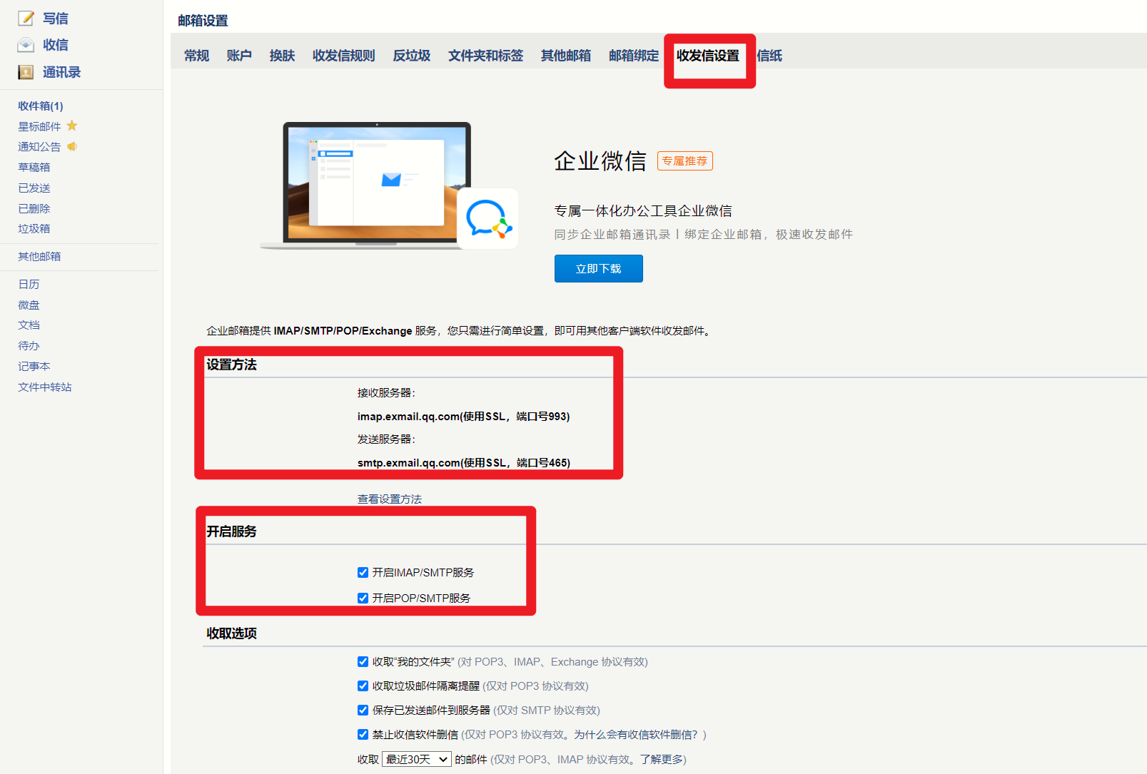The height and width of the screenshot is (774, 1147).
Task: Open the 账户 settings tab
Action: [239, 56]
